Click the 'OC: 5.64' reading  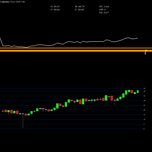pos(104,7)
